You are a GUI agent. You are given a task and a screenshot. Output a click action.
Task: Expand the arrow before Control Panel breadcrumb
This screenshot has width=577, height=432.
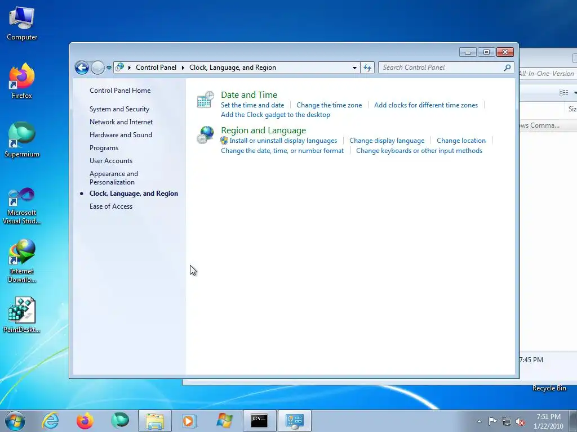tap(130, 67)
